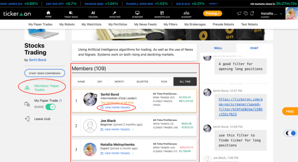Viewport: 298px width, 162px height.
Task: Turn off the paper trade SHARE switch
Action: (x=50, y=107)
